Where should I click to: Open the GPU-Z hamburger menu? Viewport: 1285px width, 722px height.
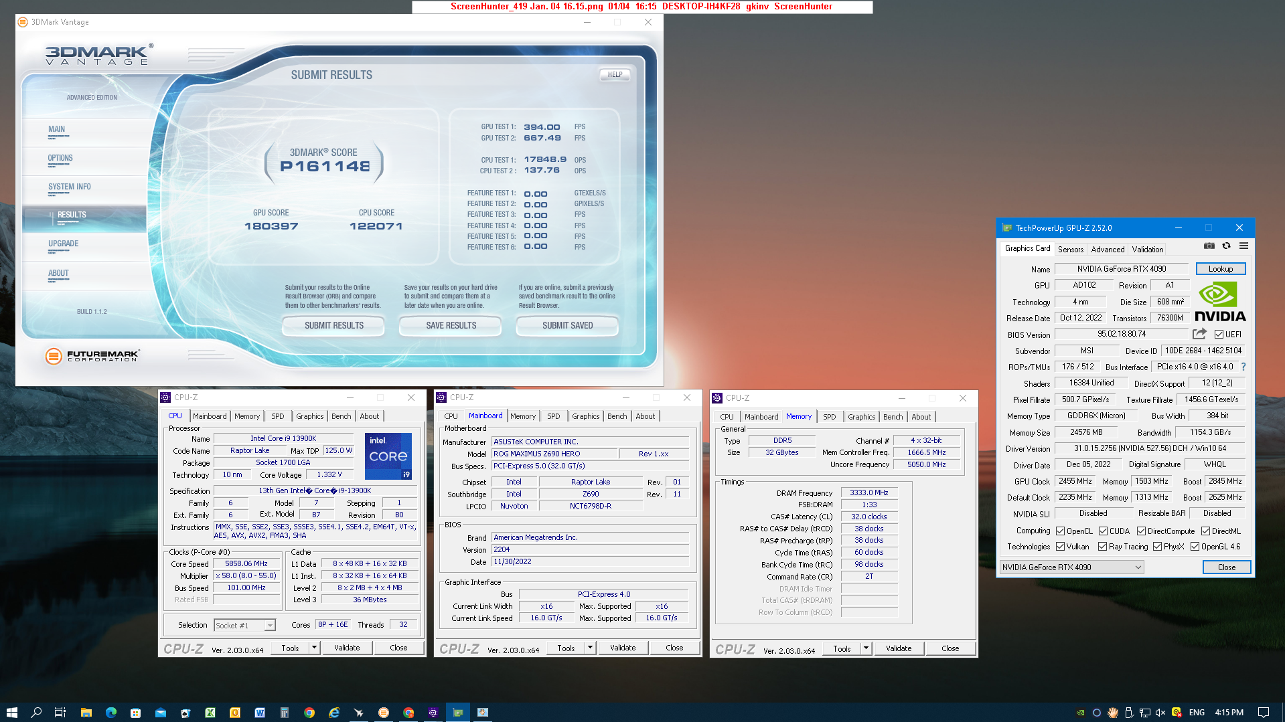[x=1243, y=246]
